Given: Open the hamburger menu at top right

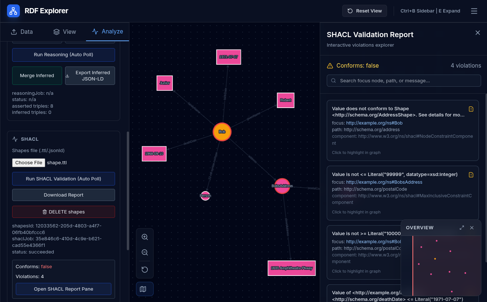Looking at the screenshot, I should tap(474, 11).
